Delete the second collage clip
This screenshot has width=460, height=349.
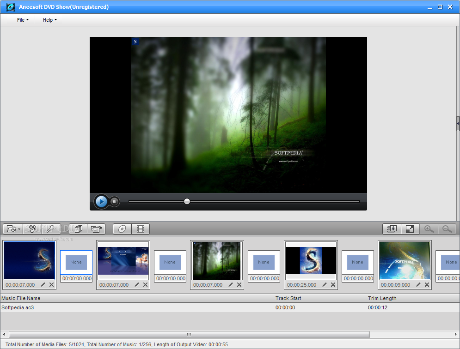pos(145,284)
